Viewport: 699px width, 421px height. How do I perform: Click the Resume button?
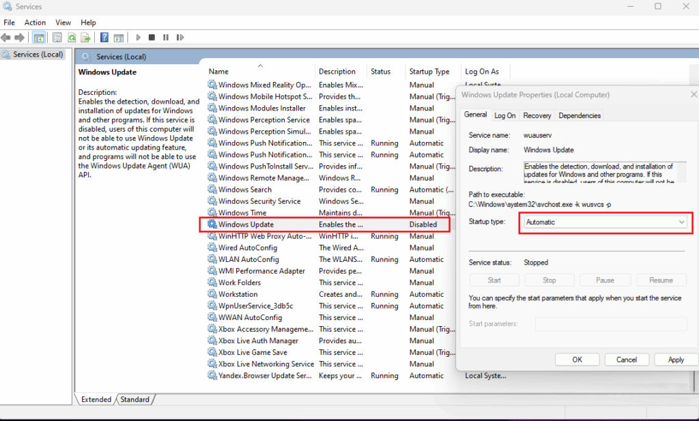[x=660, y=280]
